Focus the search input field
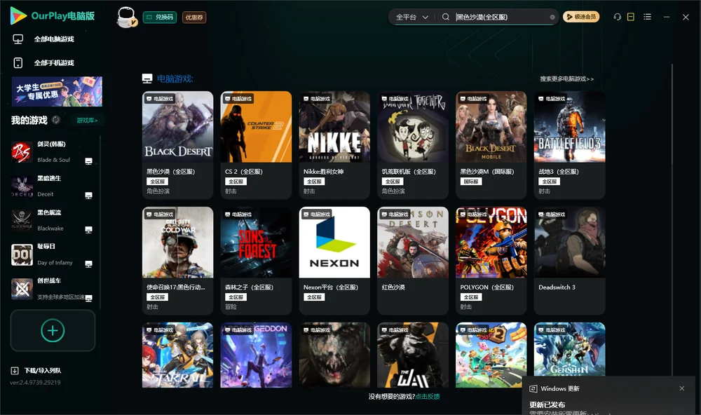701x415 pixels. click(501, 17)
